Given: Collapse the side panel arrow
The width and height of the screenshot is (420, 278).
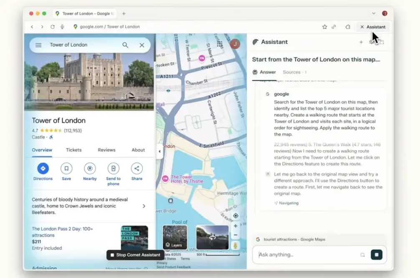Looking at the screenshot, I should (159, 151).
